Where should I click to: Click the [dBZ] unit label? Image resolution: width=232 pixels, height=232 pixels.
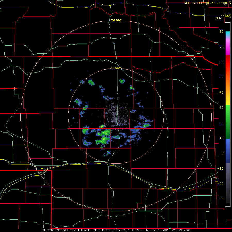(219, 18)
